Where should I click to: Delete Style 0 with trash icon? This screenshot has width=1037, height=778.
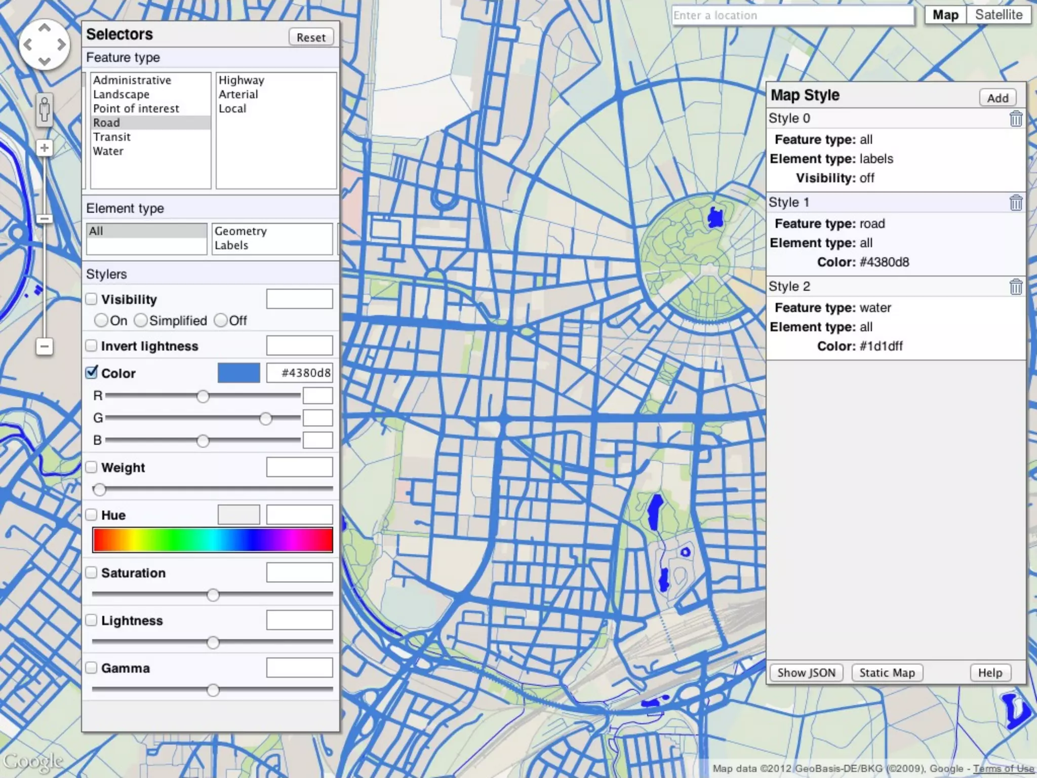[1015, 119]
